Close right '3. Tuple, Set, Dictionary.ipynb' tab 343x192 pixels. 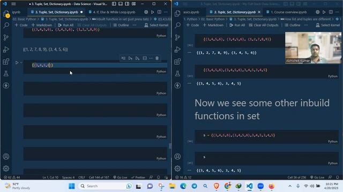[259, 12]
